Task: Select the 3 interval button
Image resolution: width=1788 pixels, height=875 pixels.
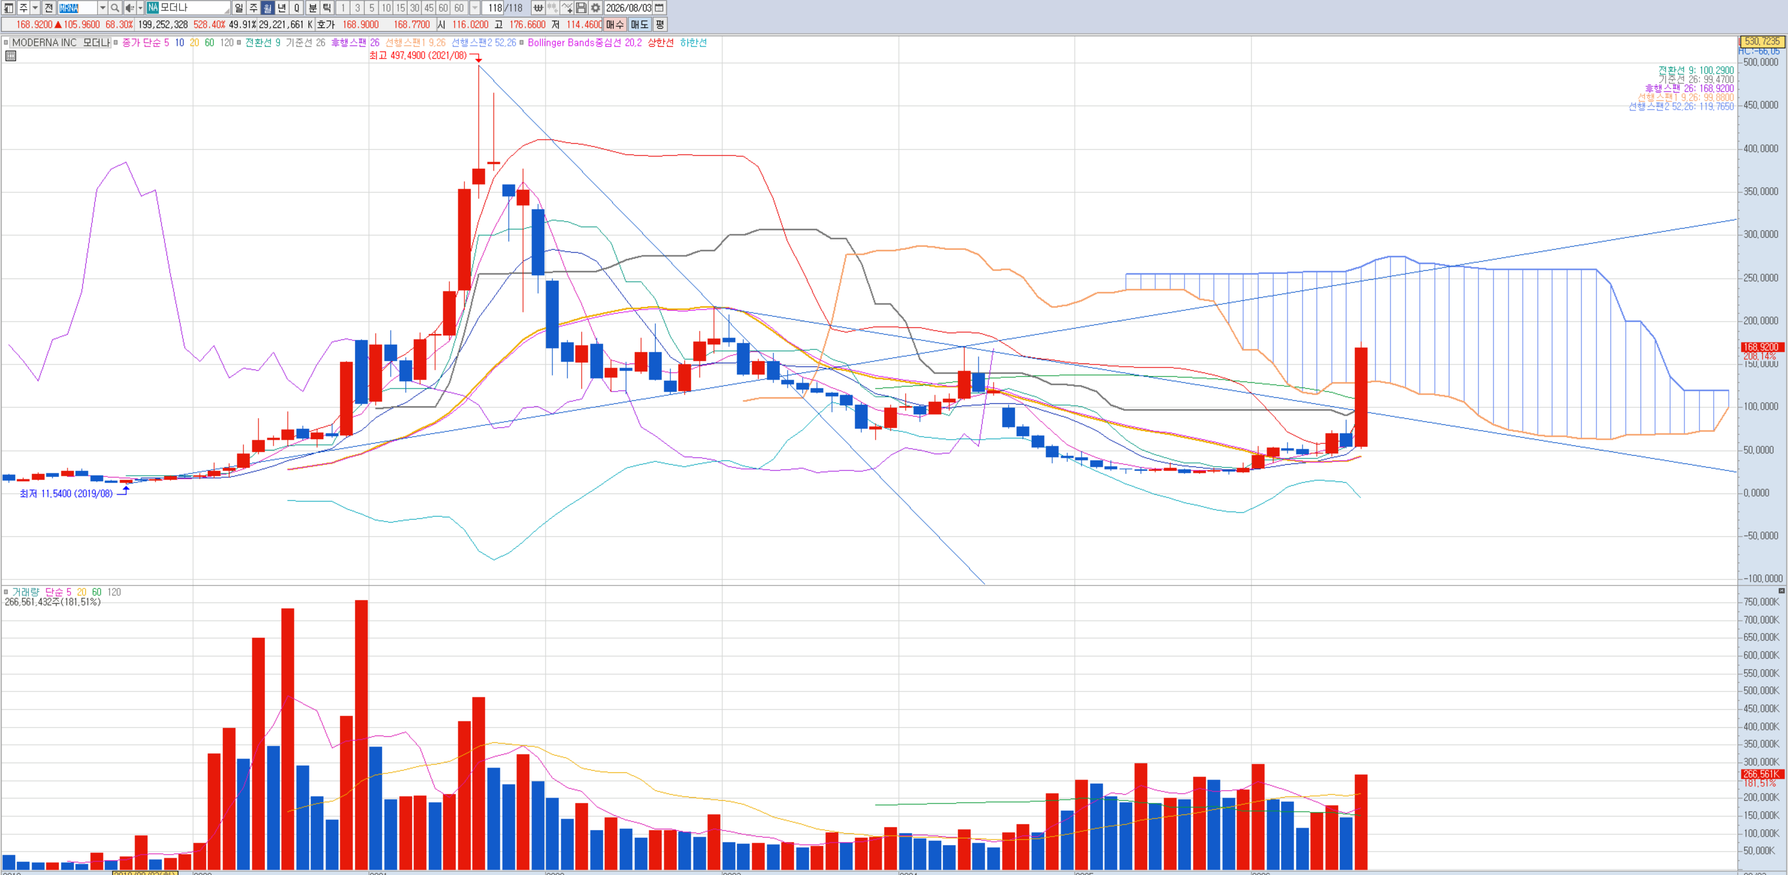Action: point(357,8)
